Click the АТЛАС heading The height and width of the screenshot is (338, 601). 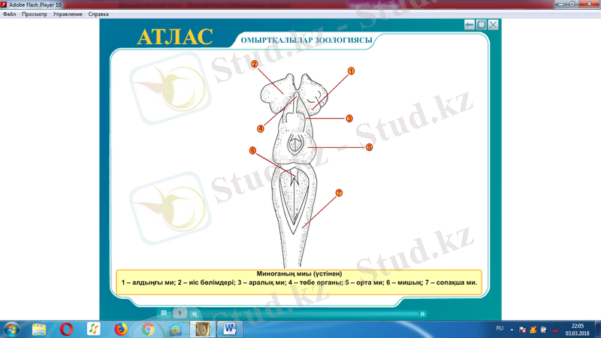(x=175, y=37)
